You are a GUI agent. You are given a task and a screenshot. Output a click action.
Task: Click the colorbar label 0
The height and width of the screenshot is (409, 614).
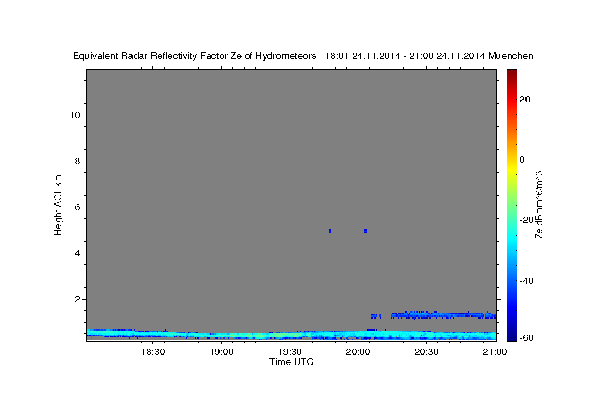[x=522, y=160]
